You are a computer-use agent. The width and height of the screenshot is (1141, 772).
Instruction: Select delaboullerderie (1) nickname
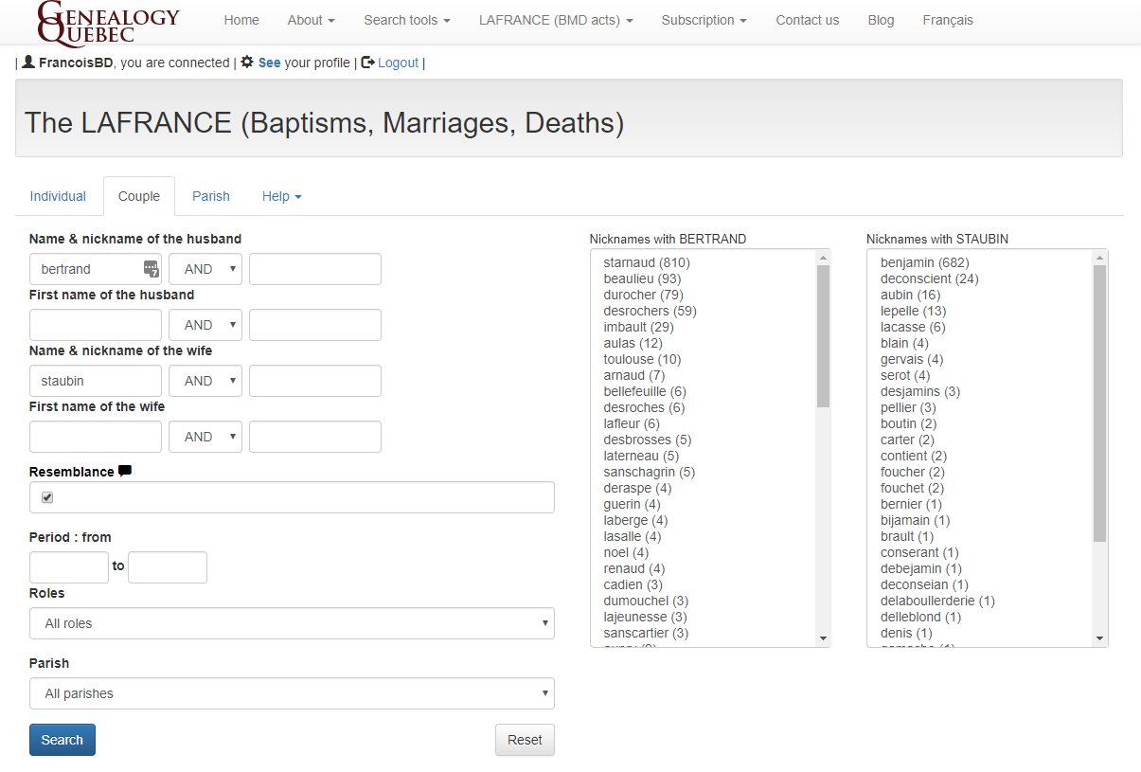937,601
